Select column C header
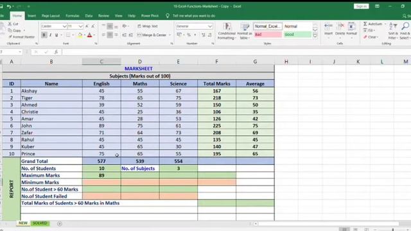 [x=101, y=62]
